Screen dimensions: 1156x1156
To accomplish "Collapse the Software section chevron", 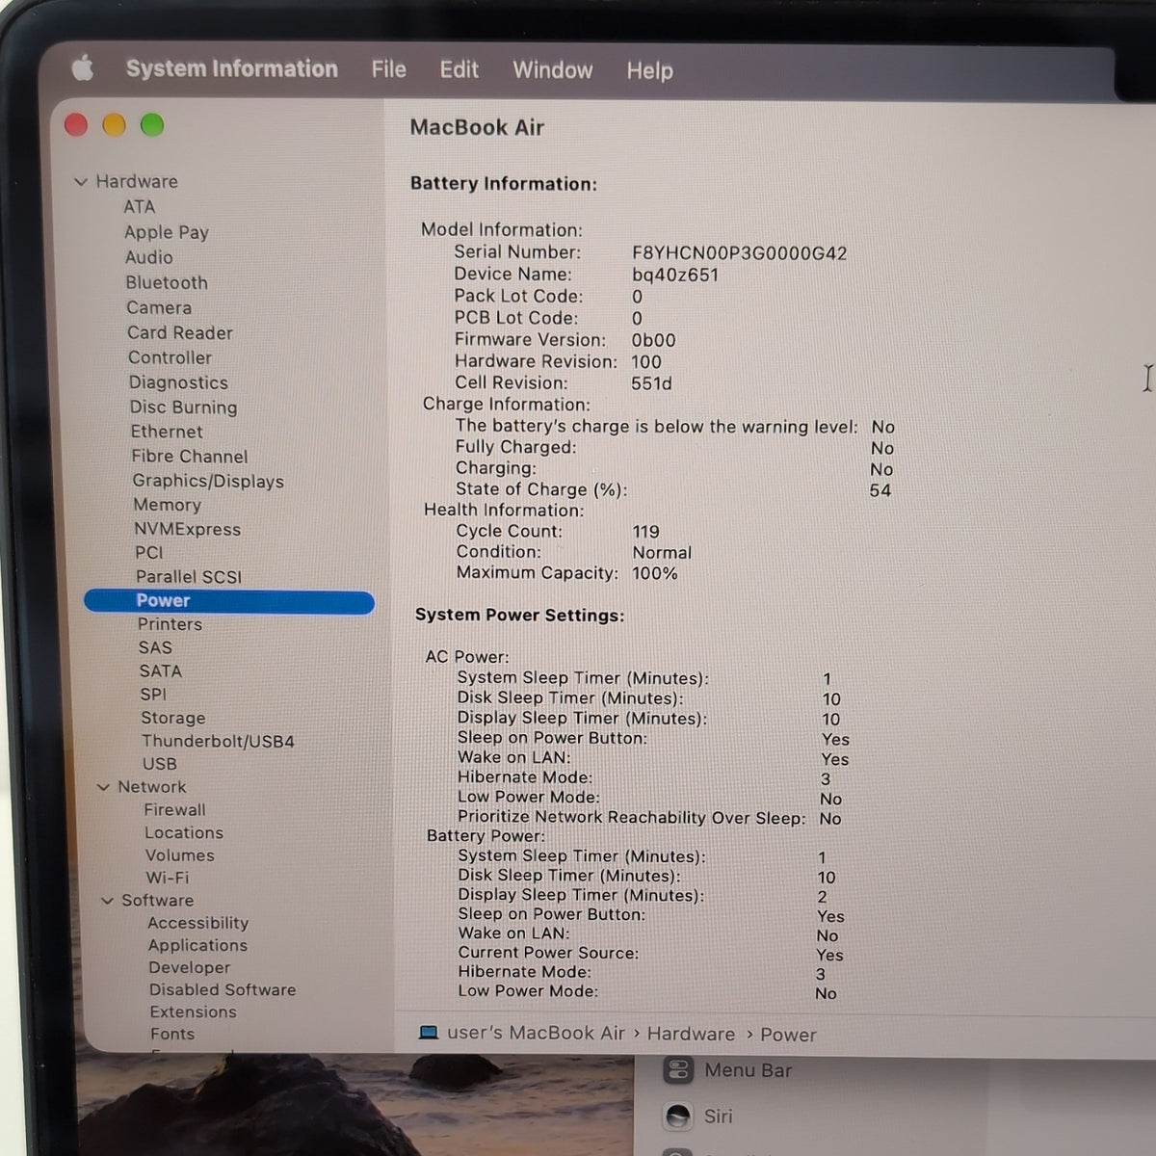I will [x=107, y=901].
